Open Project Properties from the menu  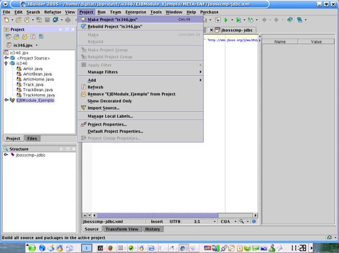[107, 125]
